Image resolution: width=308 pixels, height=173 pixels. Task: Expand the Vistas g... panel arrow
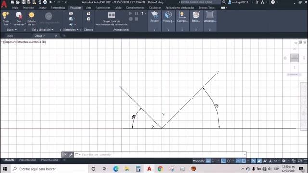click(x=168, y=30)
